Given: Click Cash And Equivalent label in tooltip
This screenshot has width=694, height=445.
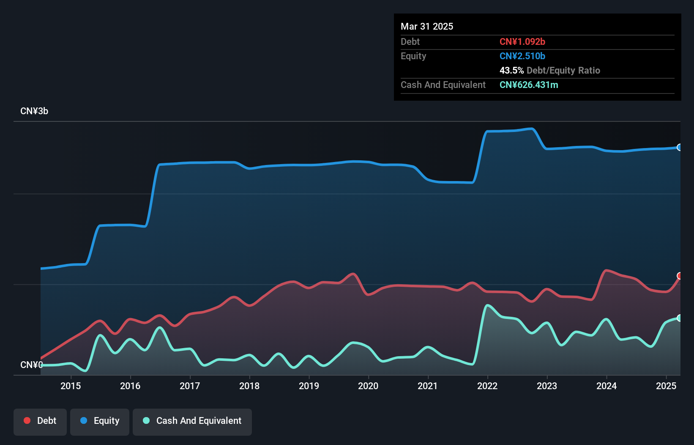Looking at the screenshot, I should 443,85.
